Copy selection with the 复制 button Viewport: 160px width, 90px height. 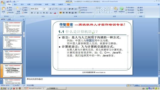(x=9, y=10)
